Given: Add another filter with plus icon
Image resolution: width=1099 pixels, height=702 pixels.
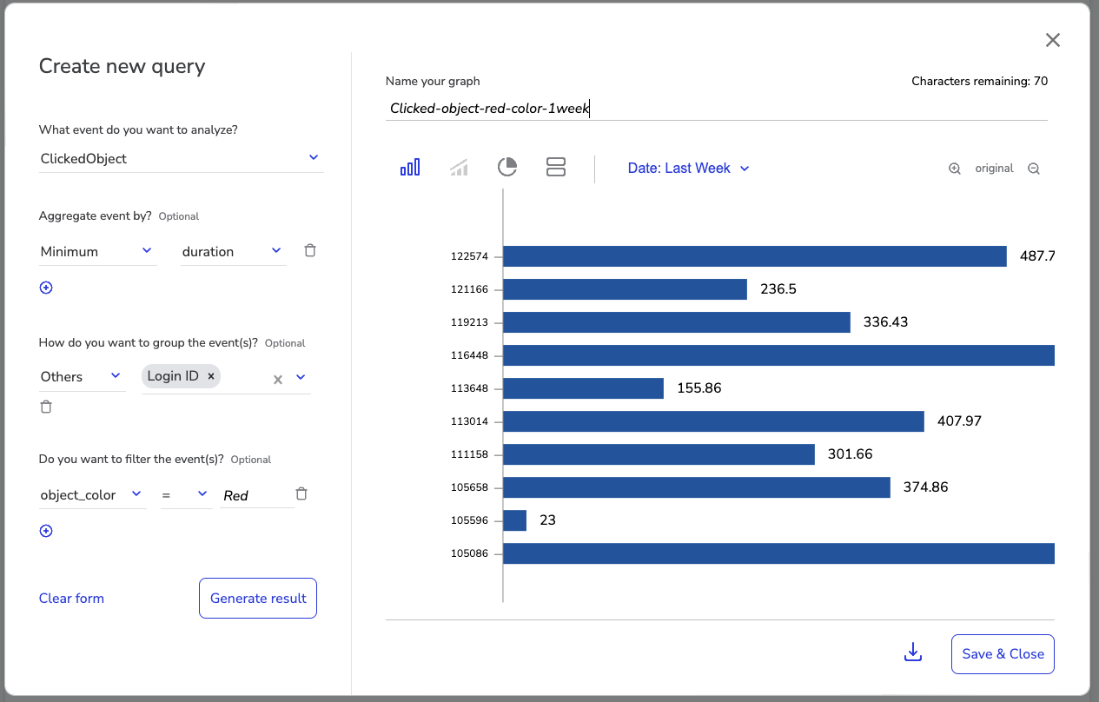Looking at the screenshot, I should (x=46, y=531).
